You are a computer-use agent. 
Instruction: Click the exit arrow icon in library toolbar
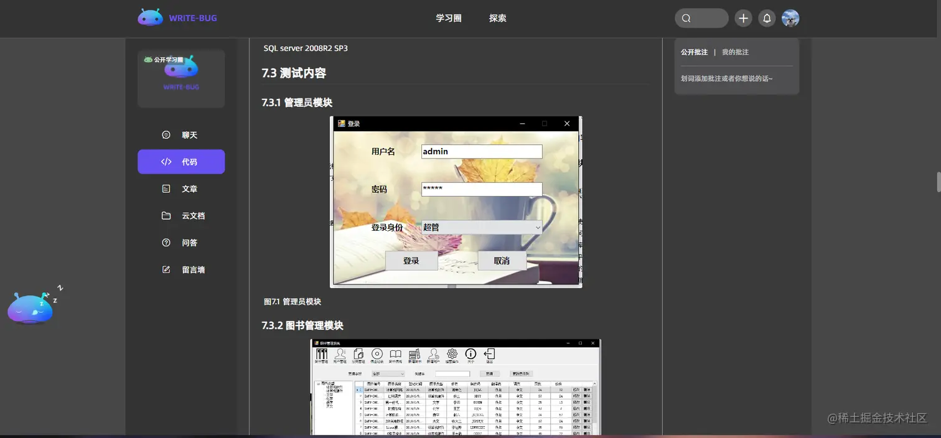coord(489,354)
